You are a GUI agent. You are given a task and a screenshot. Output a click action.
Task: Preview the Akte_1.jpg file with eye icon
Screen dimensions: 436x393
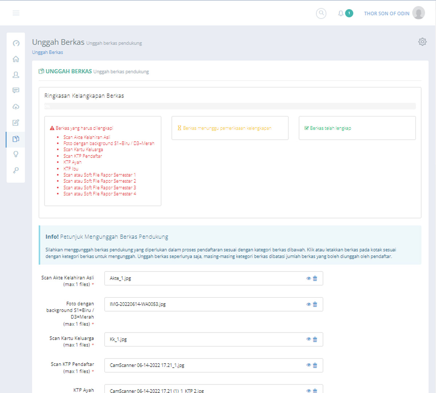click(308, 279)
